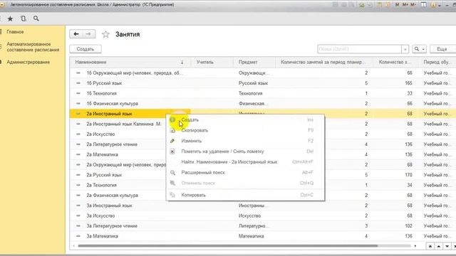Open the calendar icon in title bar
Image resolution: width=456 pixels, height=256 pixels.
click(388, 5)
